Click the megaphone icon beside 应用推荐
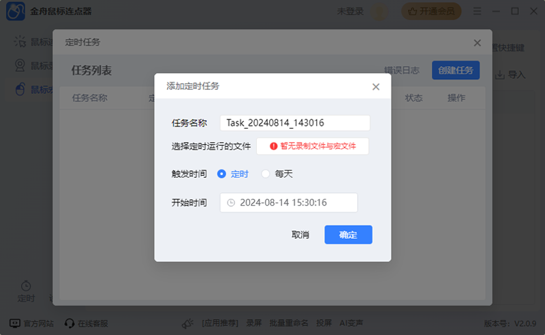Viewport: 545px width, 335px height. point(188,323)
